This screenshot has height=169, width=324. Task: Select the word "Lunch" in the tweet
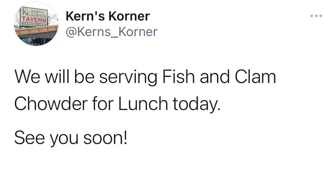pos(143,103)
